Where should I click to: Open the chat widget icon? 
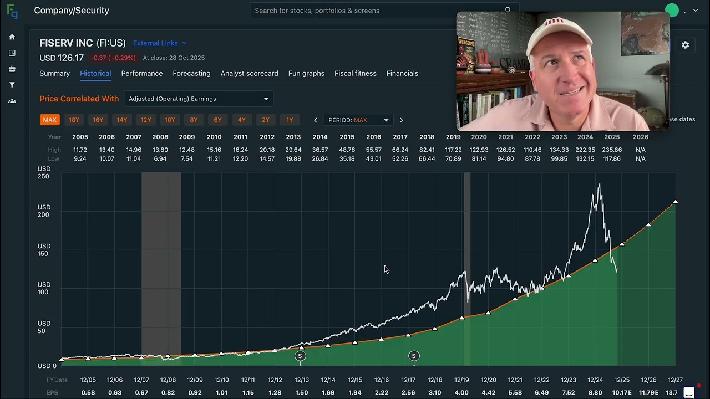point(689,392)
